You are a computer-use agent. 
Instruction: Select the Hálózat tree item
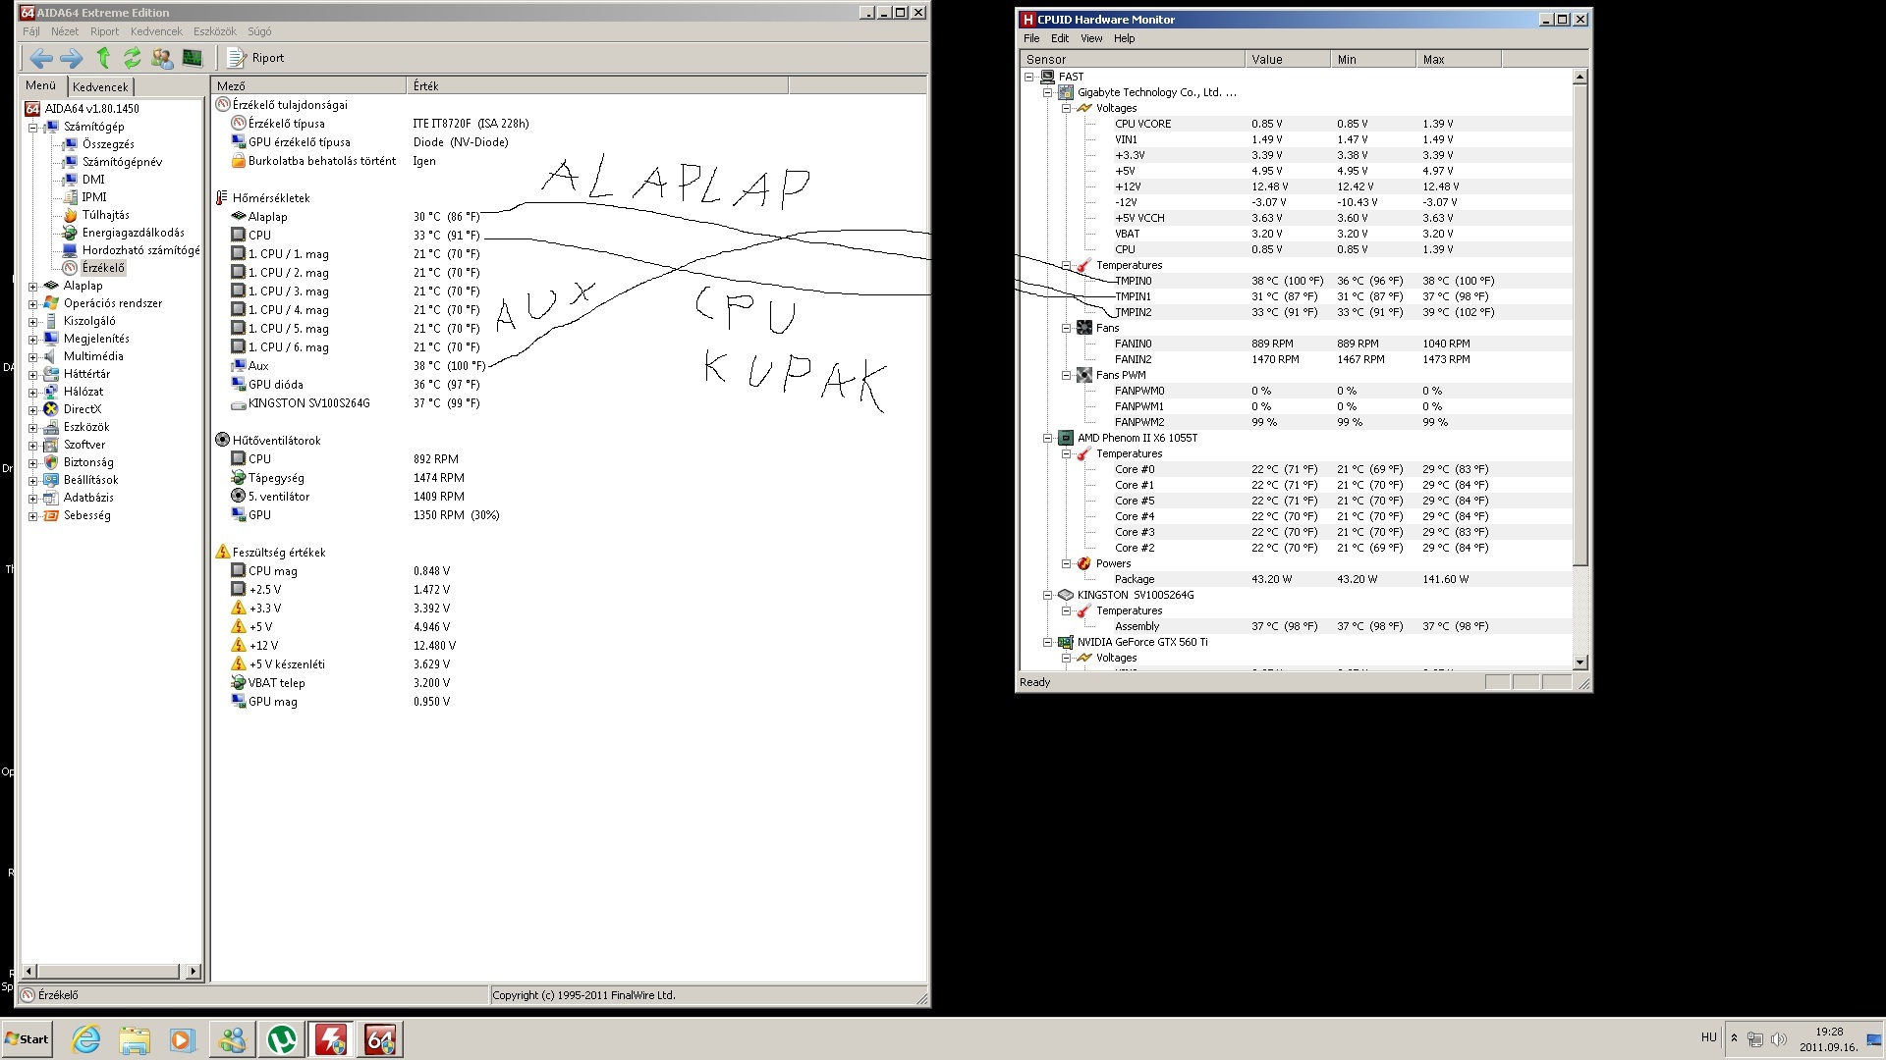coord(83,392)
